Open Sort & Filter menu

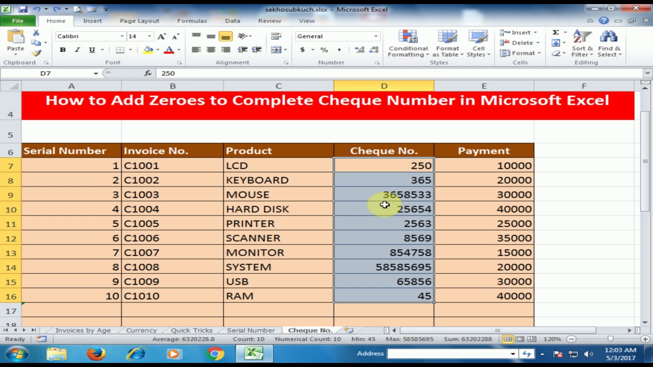pos(582,44)
